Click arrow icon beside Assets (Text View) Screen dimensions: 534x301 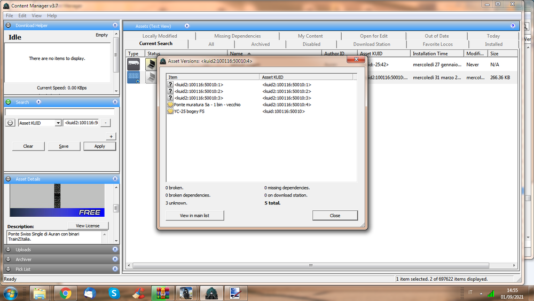[187, 26]
